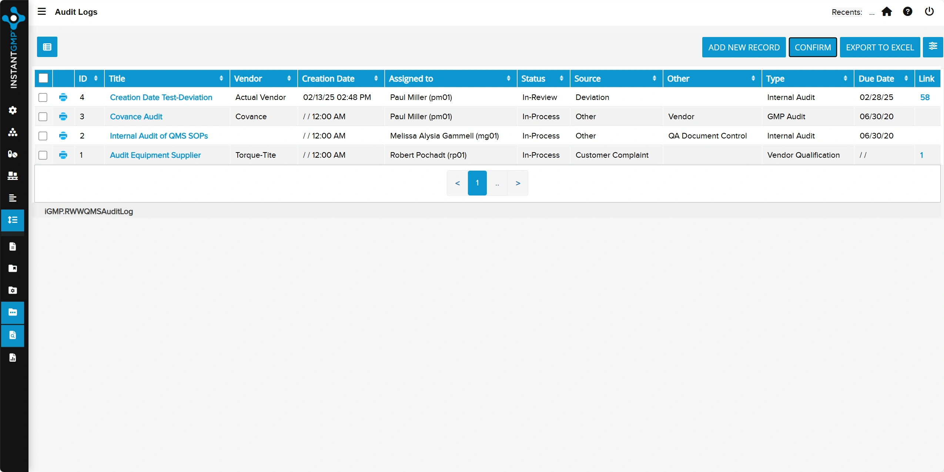This screenshot has height=472, width=944.
Task: Open the Audit Equipment Supplier link
Action: (x=155, y=155)
